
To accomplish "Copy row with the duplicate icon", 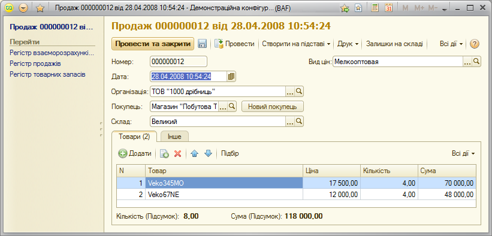I will [164, 153].
